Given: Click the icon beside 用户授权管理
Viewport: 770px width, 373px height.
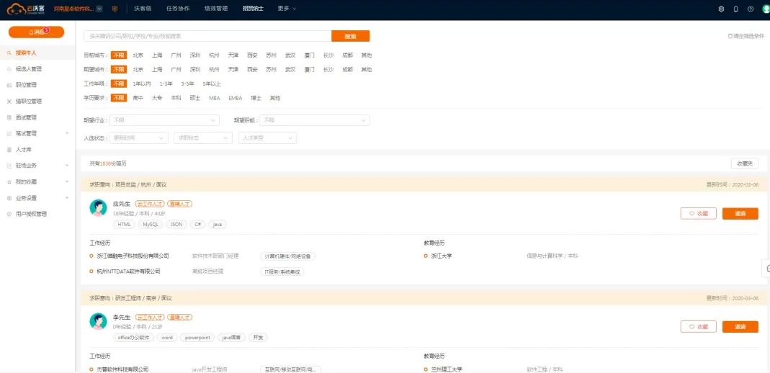Looking at the screenshot, I should point(9,214).
